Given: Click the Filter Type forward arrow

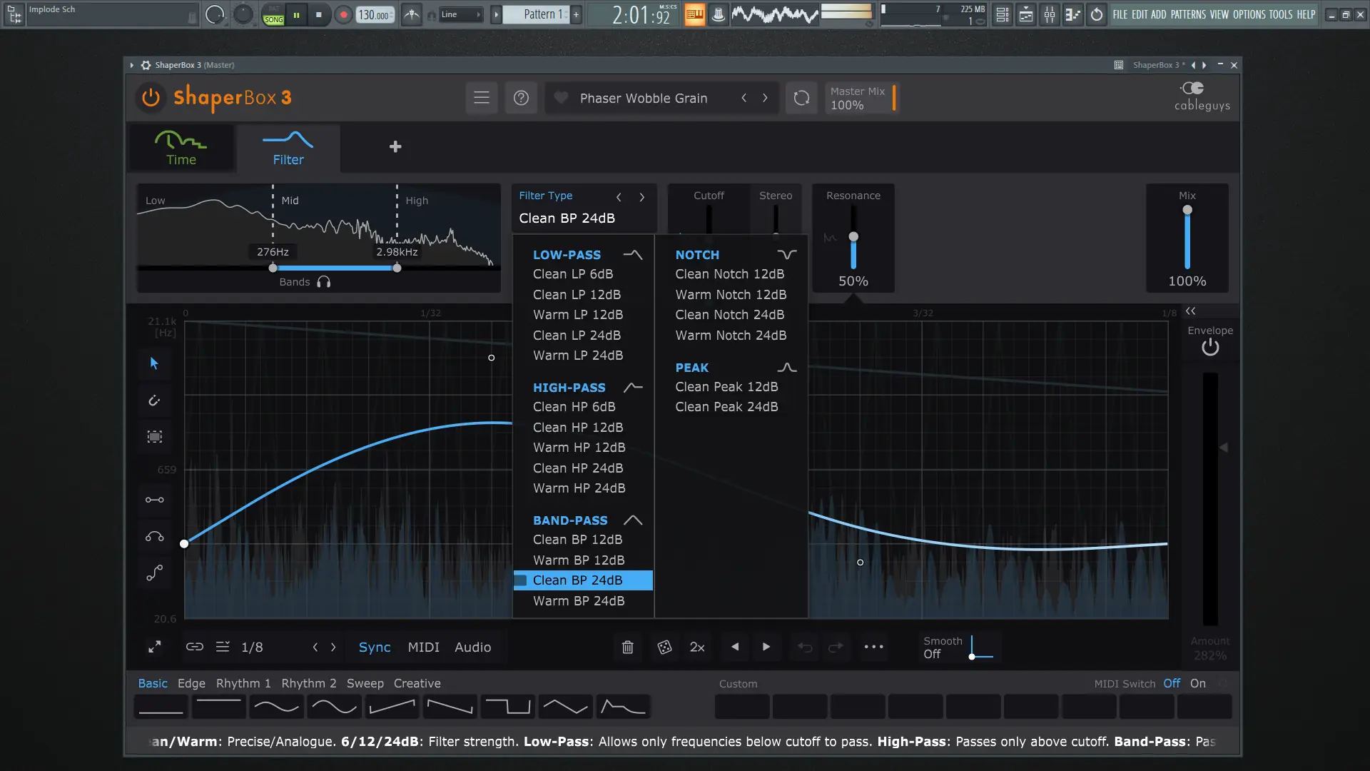Looking at the screenshot, I should tap(641, 197).
